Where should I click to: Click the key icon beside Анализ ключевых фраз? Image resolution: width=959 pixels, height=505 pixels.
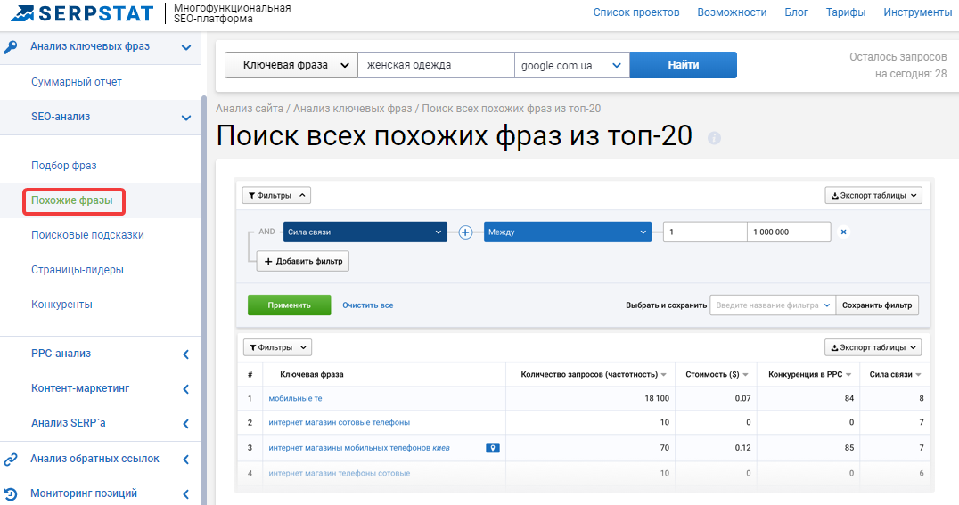(11, 47)
